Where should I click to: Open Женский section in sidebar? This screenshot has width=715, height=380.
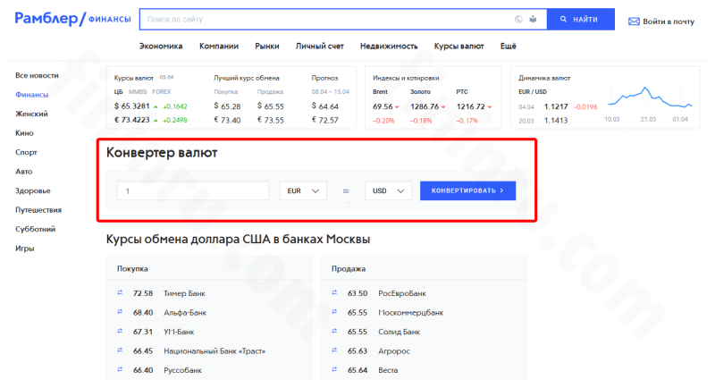[31, 114]
